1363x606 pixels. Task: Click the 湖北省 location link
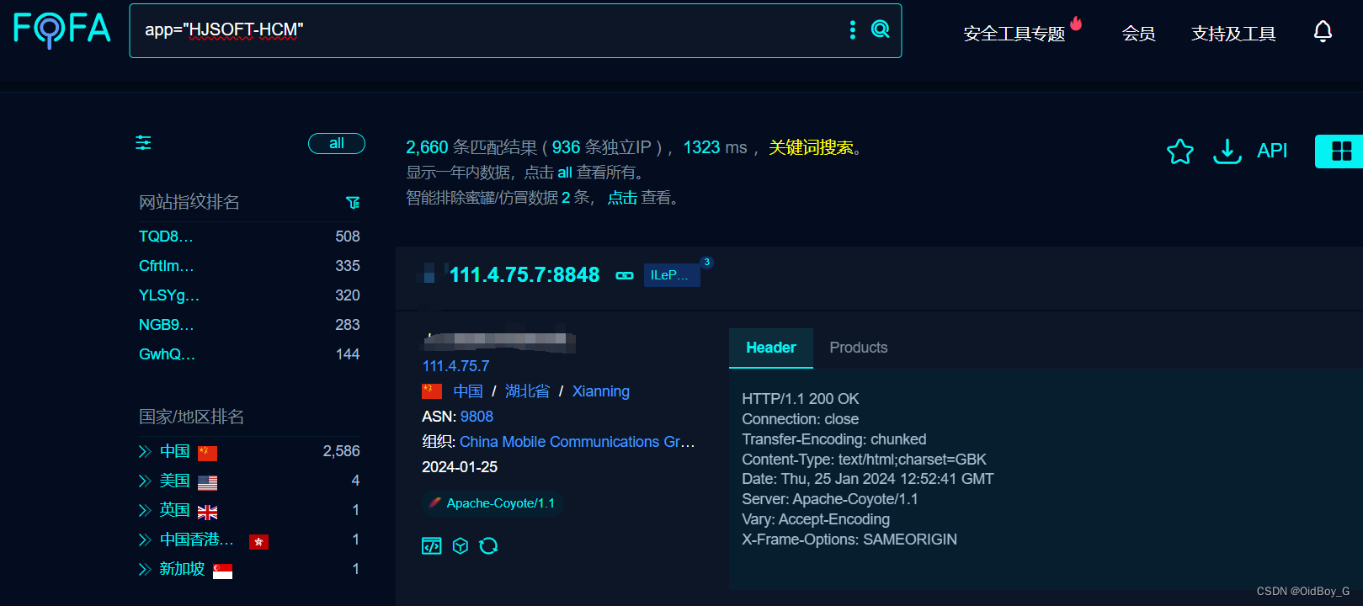(527, 391)
